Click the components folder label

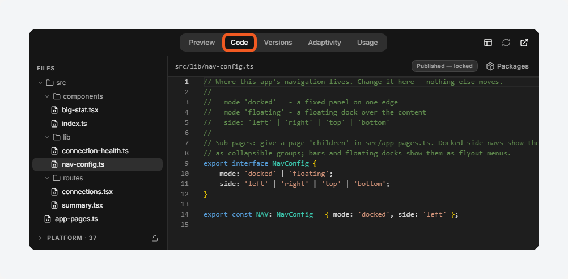83,96
